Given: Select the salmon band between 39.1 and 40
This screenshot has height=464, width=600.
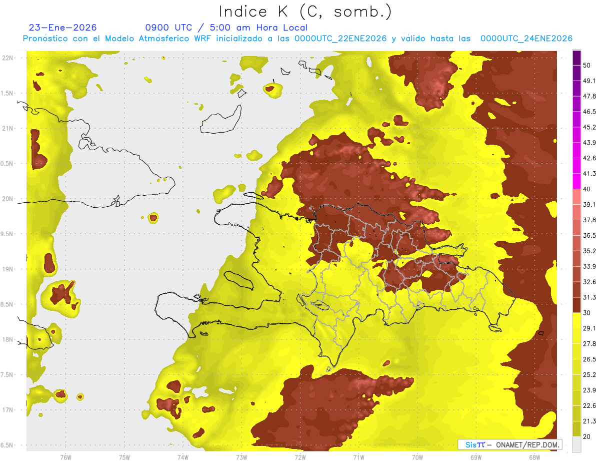Looking at the screenshot, I should click(576, 197).
